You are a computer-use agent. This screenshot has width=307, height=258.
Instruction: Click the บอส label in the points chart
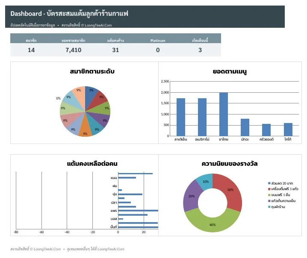[x=114, y=219]
